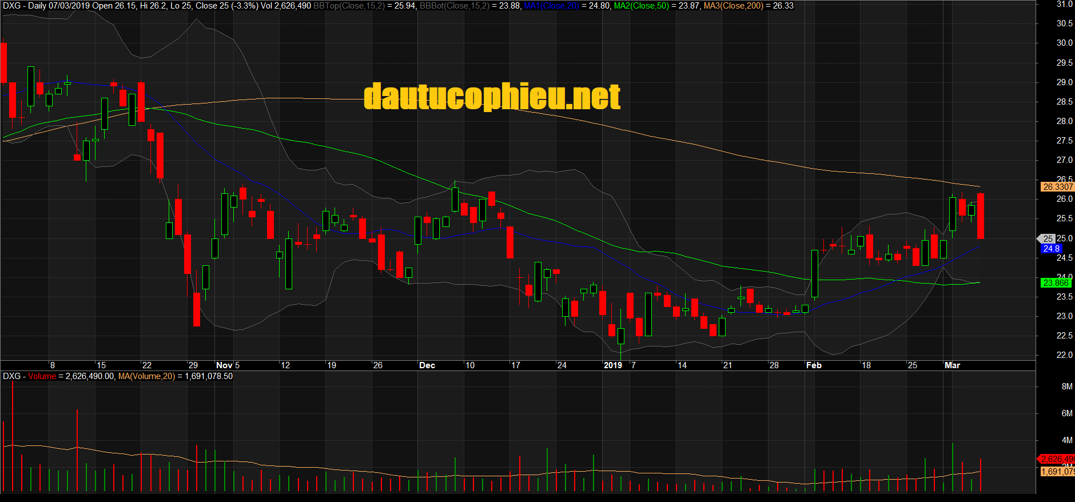1075x502 pixels.
Task: Click 31.0 on the price axis
Action: tap(1064, 4)
